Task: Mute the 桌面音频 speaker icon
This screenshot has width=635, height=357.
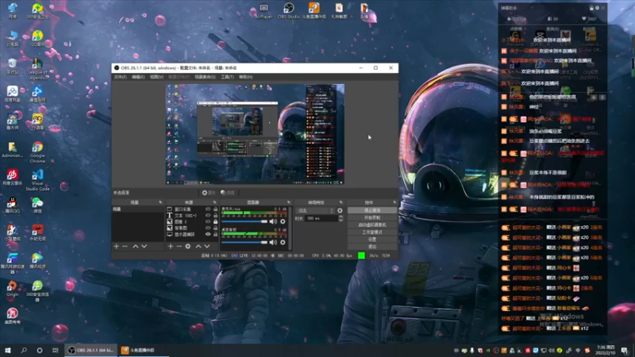Action: click(273, 242)
